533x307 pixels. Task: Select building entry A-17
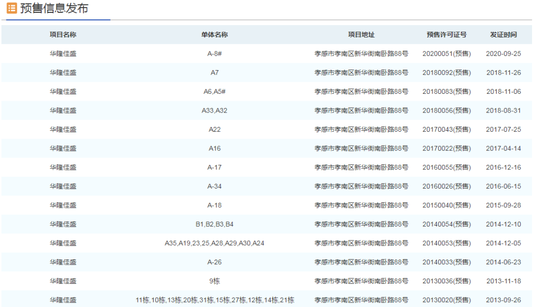[214, 167]
